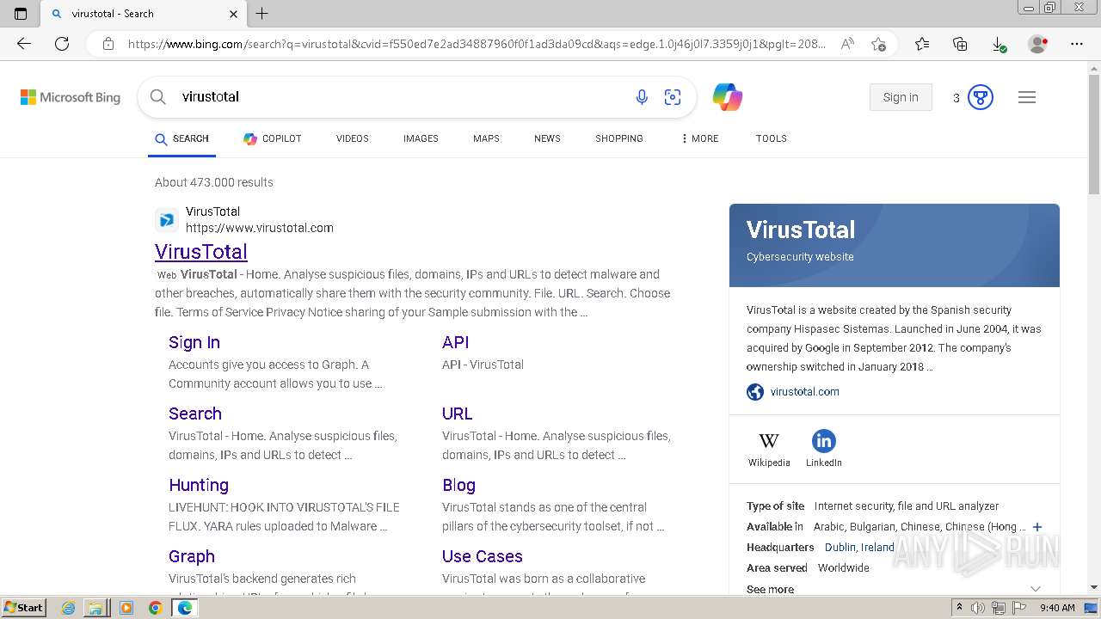Open the Use Cases sitelink
The image size is (1101, 619).
click(x=483, y=556)
